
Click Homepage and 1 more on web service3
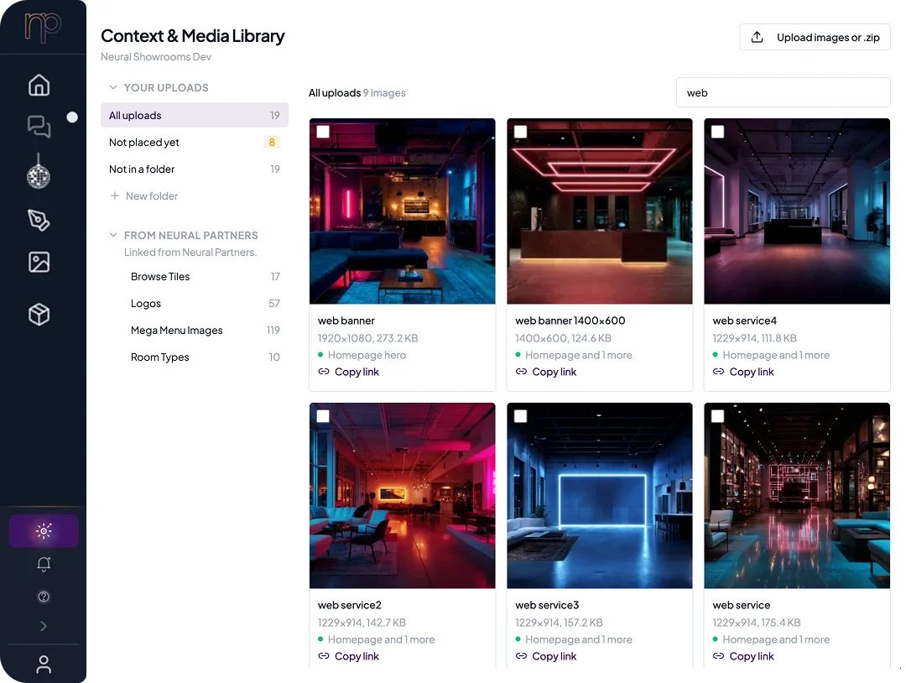coord(578,639)
